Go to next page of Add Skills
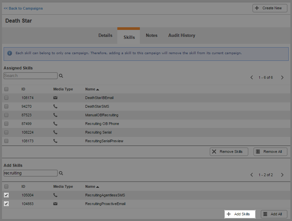This screenshot has width=292, height=221. click(x=282, y=175)
